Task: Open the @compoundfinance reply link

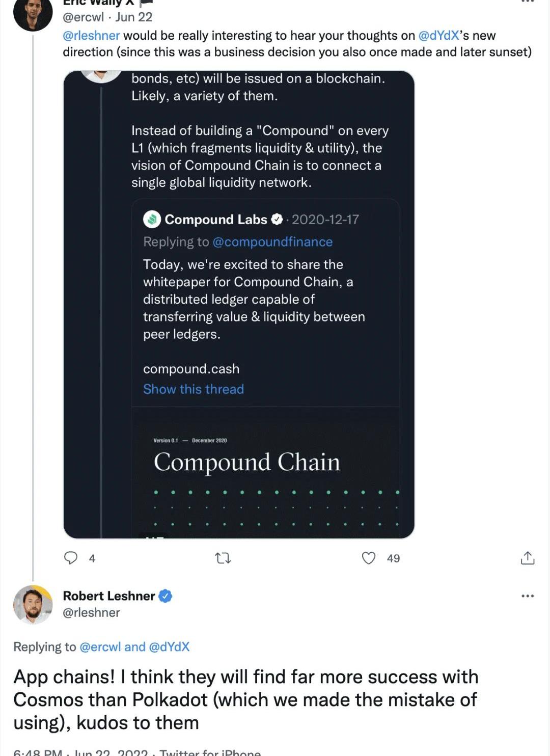Action: (272, 242)
